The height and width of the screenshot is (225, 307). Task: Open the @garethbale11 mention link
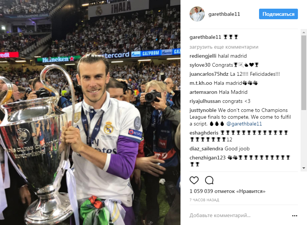244,124
